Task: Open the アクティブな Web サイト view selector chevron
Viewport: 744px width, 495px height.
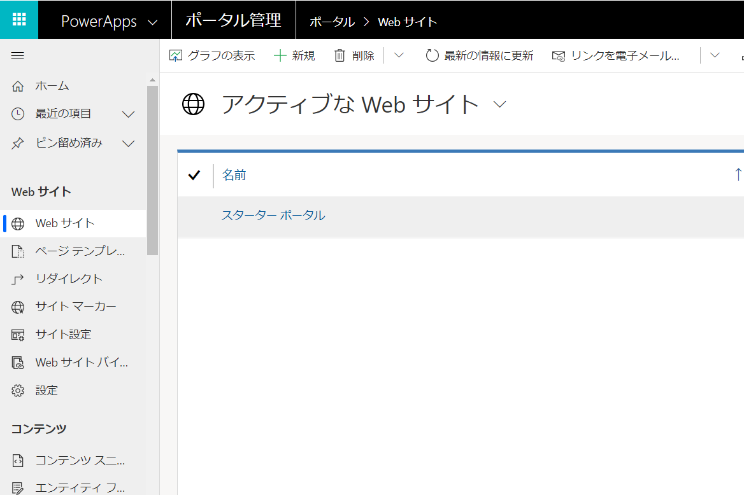Action: [499, 104]
